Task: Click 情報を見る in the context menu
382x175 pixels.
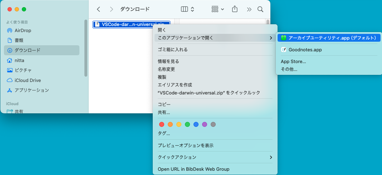Action: (x=168, y=61)
